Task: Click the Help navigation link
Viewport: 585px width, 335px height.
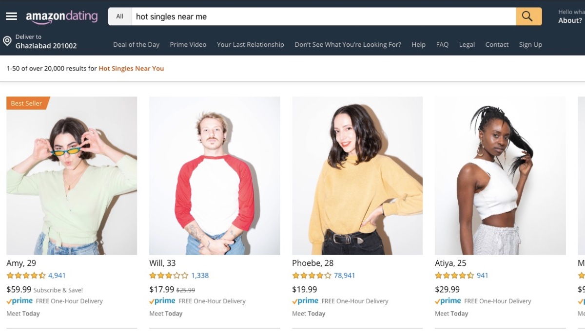Action: (418, 44)
